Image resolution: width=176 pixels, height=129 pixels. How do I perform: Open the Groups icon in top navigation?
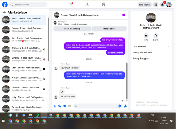point(103,5)
